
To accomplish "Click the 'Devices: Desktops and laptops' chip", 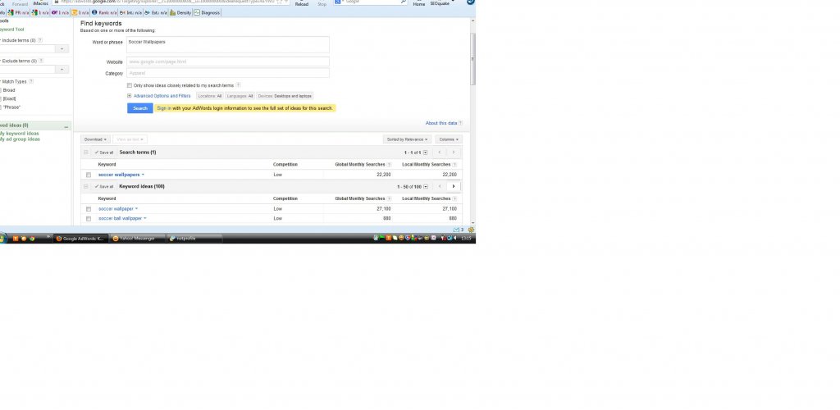I will [285, 96].
